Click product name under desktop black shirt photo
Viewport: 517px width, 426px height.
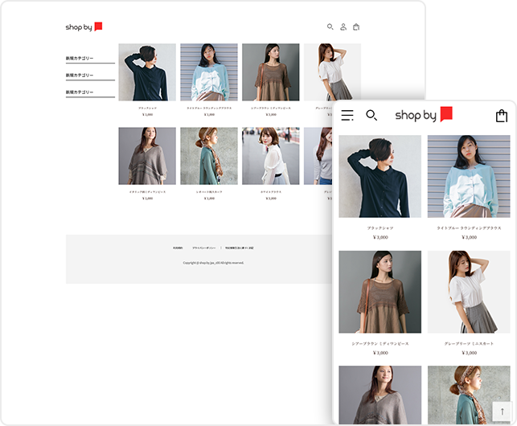tap(147, 109)
